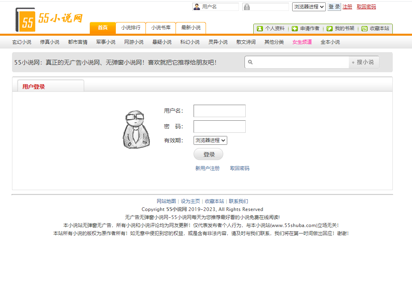Open the 新用户注册 link
Image resolution: width=412 pixels, height=286 pixels.
(x=207, y=168)
